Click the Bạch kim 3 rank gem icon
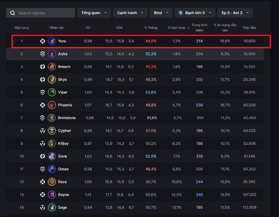This screenshot has width=279, height=217. 180,13
